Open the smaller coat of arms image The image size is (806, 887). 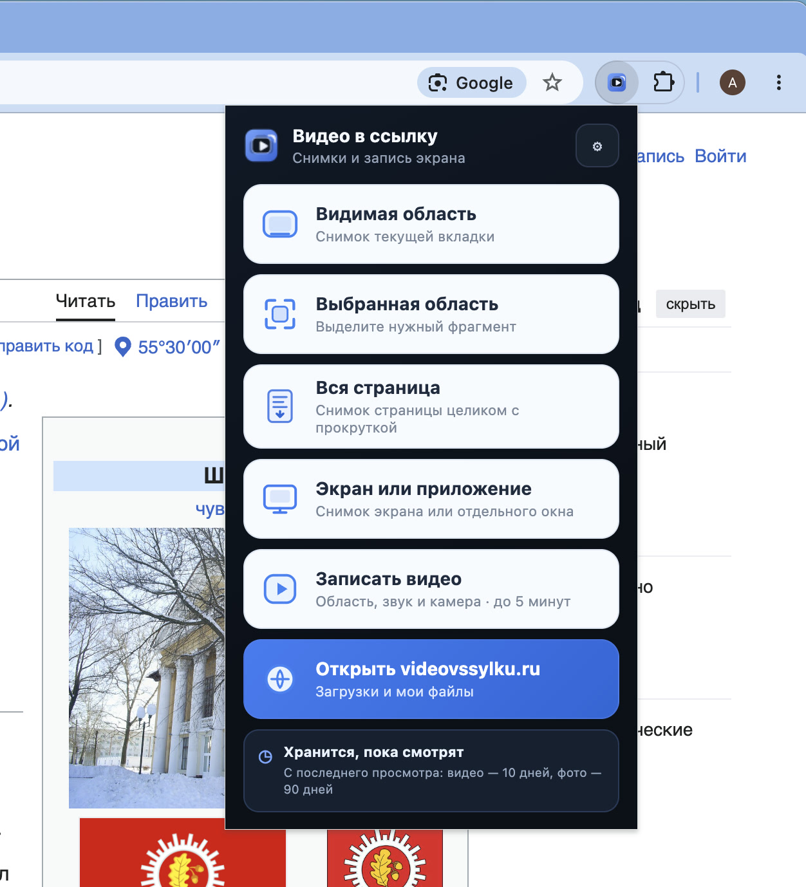tap(385, 858)
